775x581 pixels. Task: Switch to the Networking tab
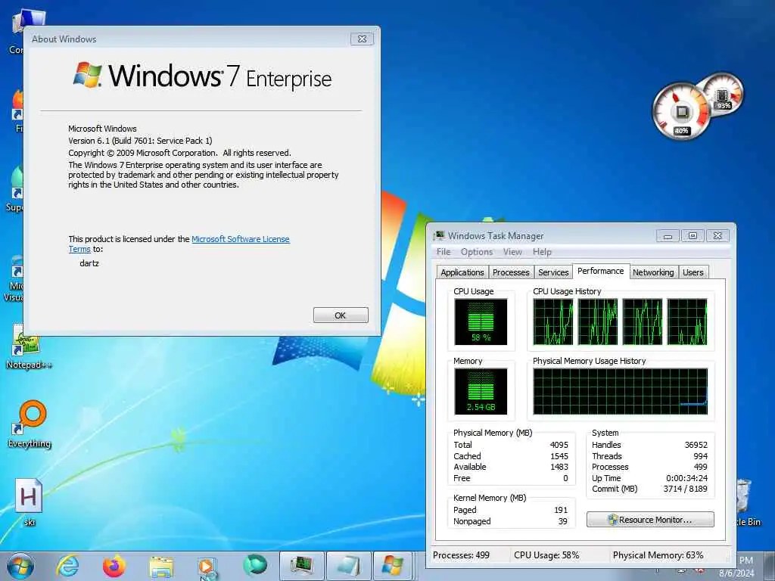tap(653, 272)
